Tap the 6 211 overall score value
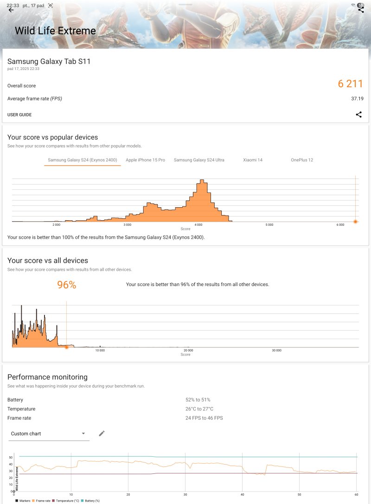Image resolution: width=371 pixels, height=504 pixels. click(x=350, y=84)
